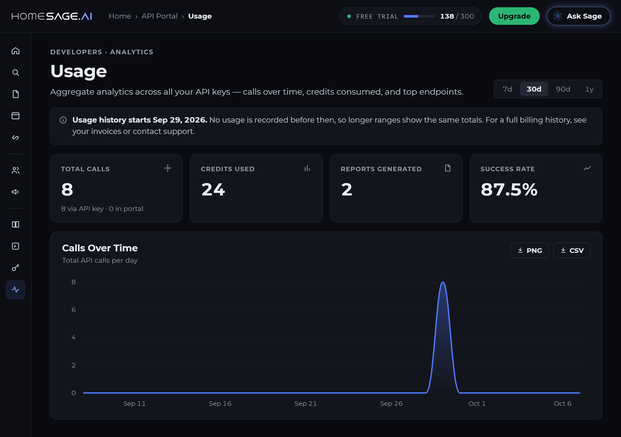Open the home icon in sidebar
Screen dimensions: 621x437
click(x=16, y=51)
